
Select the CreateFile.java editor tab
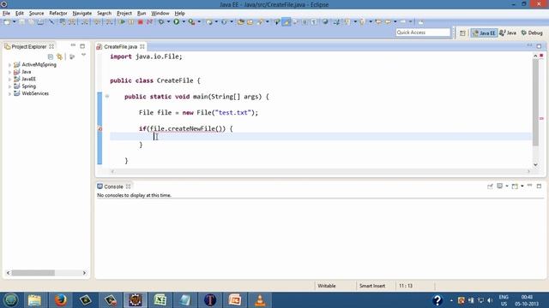120,46
